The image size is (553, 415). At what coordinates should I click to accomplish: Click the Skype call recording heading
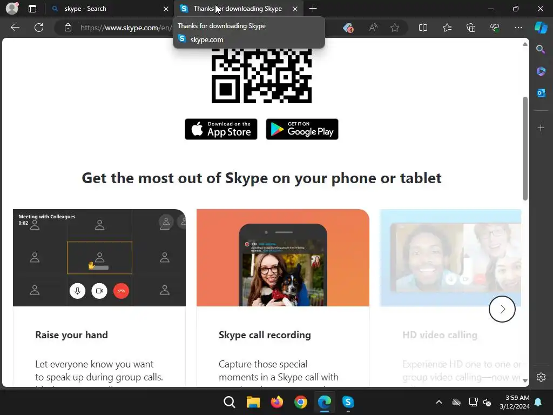click(265, 335)
